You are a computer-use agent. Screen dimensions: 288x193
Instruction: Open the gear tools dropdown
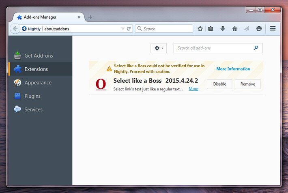159,48
